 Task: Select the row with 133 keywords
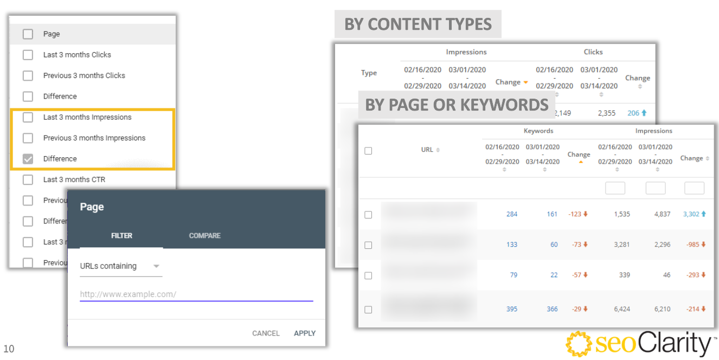368,245
